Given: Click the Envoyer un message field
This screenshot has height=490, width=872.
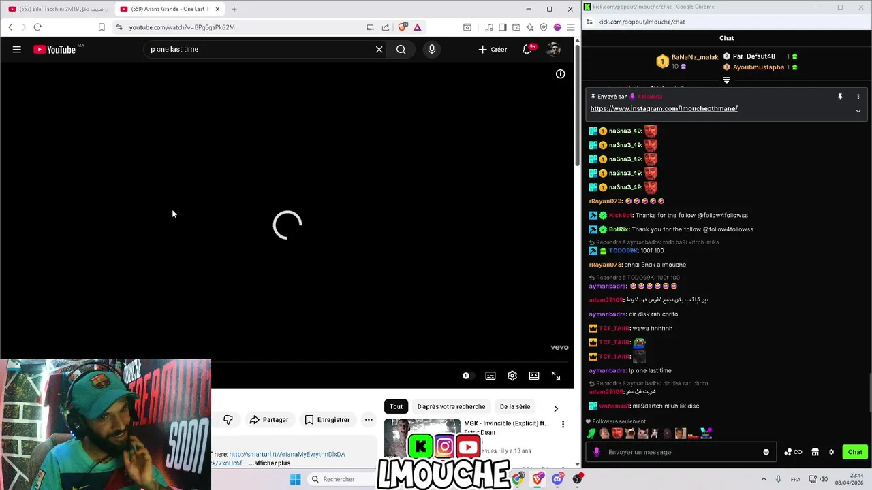Looking at the screenshot, I should pyautogui.click(x=683, y=452).
